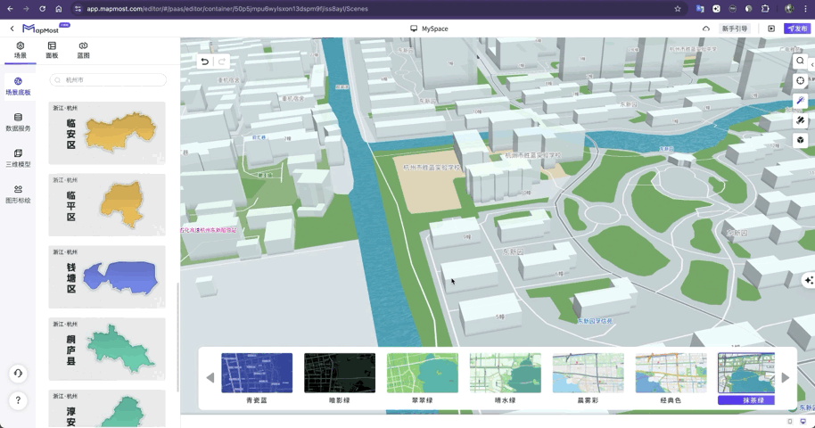Focus the 杭州市 search field
This screenshot has width=815, height=428.
[108, 80]
